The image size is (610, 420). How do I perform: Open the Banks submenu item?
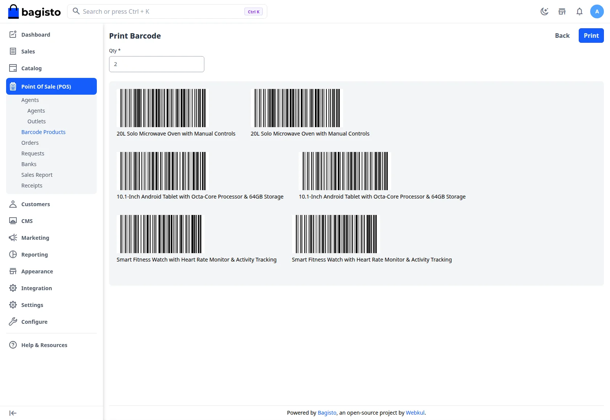pyautogui.click(x=29, y=164)
